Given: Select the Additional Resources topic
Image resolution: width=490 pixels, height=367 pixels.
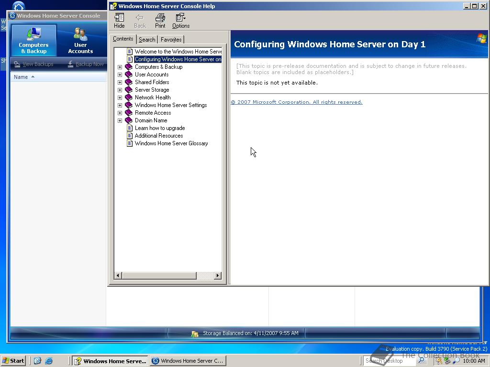Looking at the screenshot, I should coord(159,136).
